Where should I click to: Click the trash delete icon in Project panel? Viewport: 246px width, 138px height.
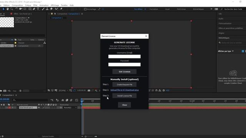(x=20, y=91)
